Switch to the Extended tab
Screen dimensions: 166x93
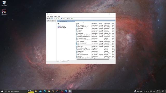tap(60, 61)
